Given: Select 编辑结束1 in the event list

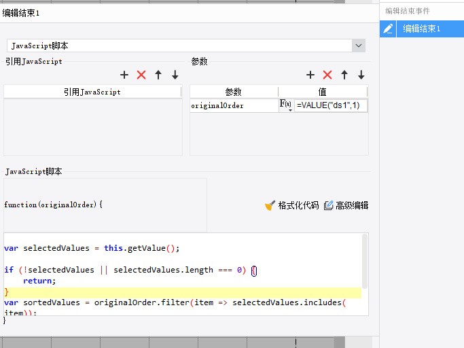Looking at the screenshot, I should [421, 29].
